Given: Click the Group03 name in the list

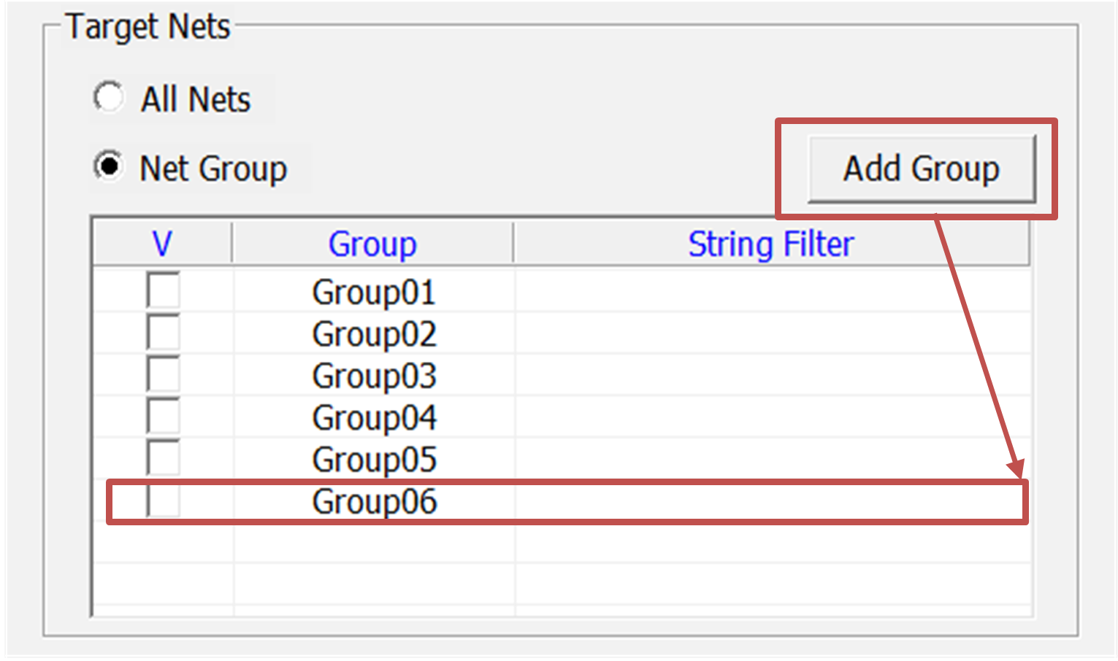Looking at the screenshot, I should click(374, 376).
